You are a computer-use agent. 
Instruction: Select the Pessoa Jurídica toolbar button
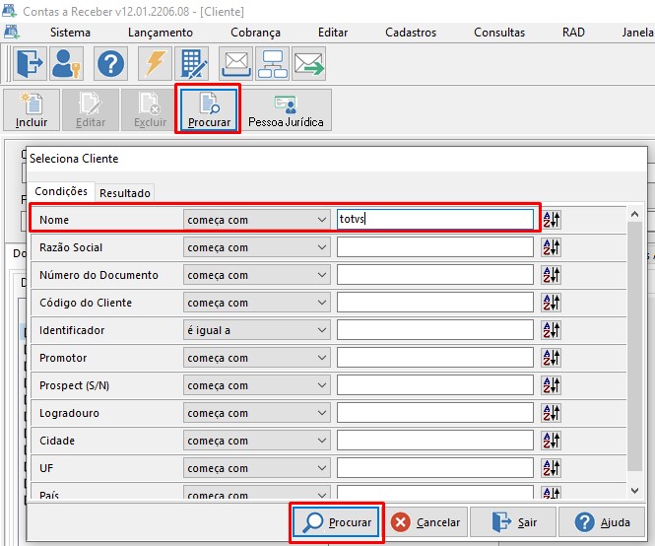tap(286, 110)
